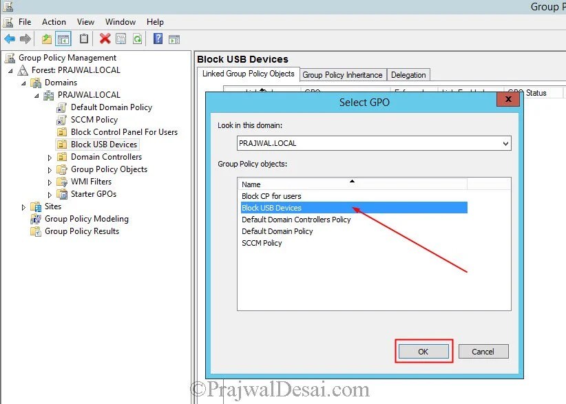Screen dimensions: 566x404
Task: Click the Back navigation arrow in the toolbar
Action: (x=10, y=39)
